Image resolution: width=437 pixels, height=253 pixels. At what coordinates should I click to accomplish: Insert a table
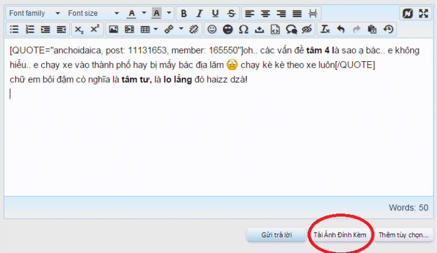coord(145,29)
